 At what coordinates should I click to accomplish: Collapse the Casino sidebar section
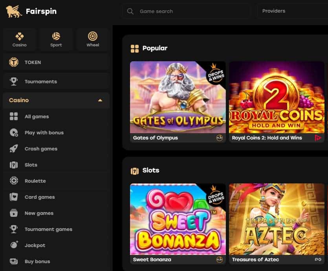(x=100, y=101)
